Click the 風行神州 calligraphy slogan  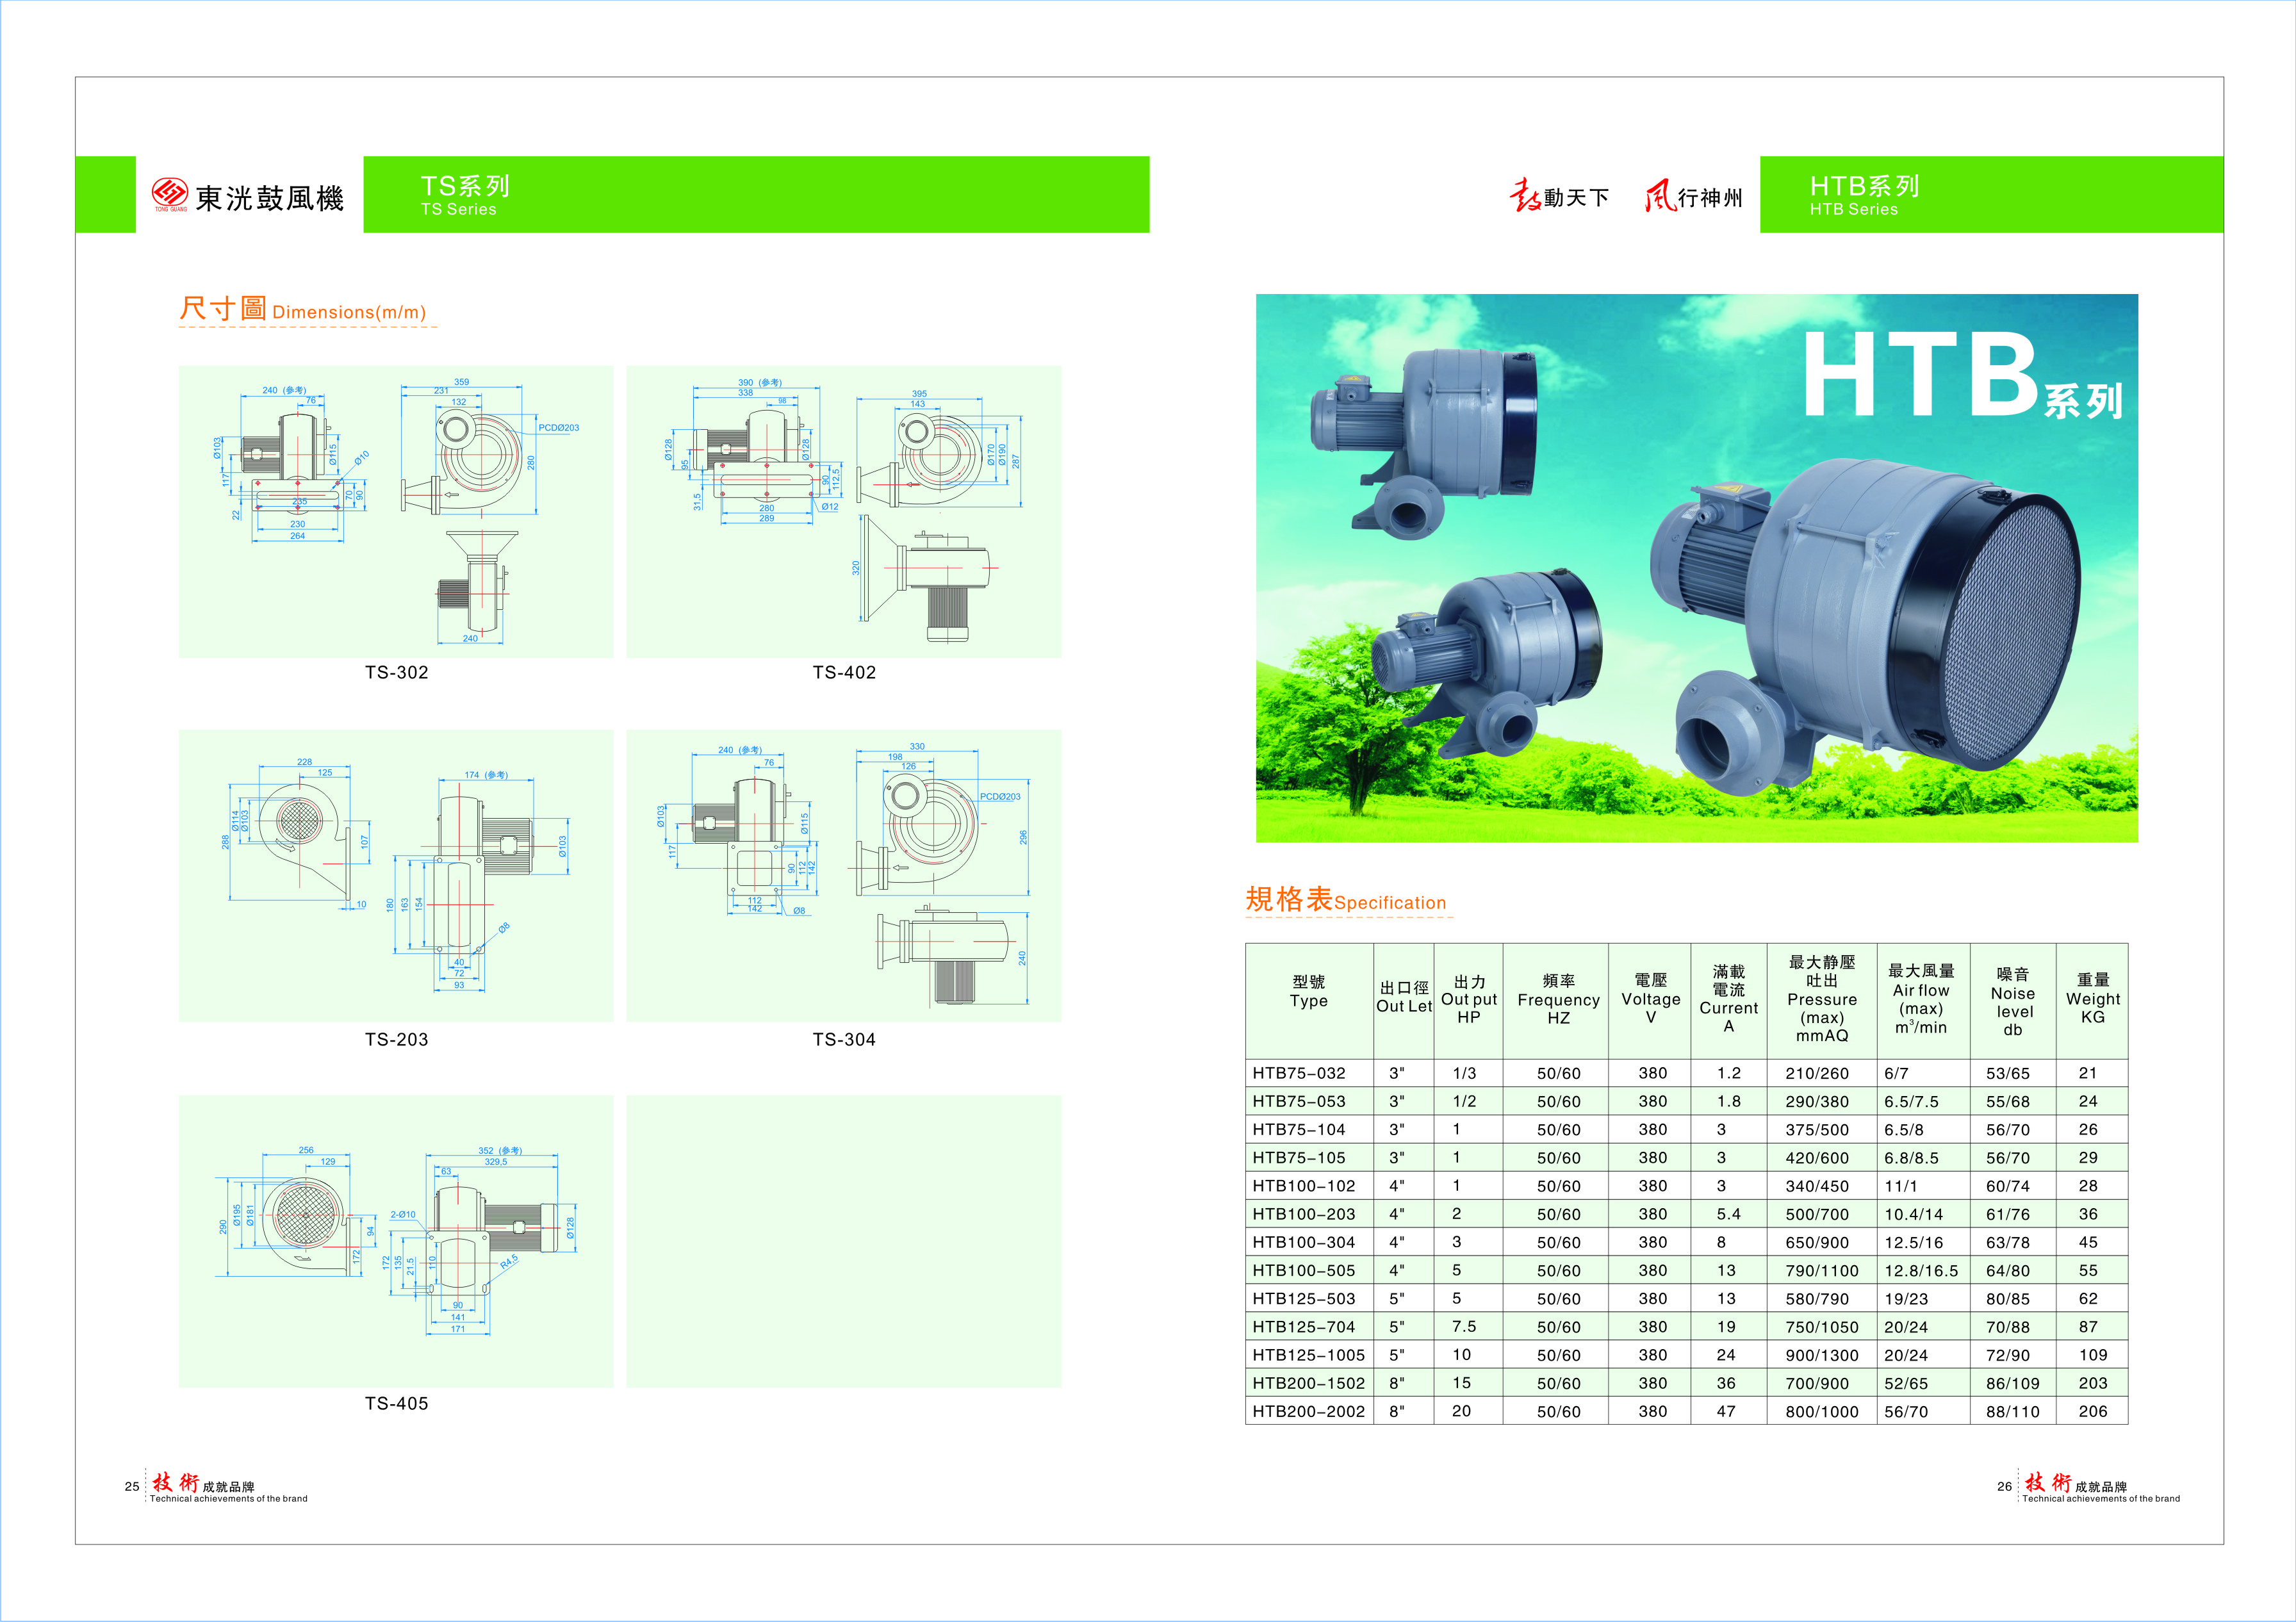(1694, 196)
